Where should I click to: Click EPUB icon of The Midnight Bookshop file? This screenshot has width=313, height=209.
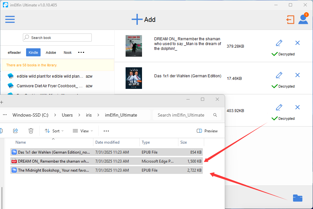tap(14, 170)
